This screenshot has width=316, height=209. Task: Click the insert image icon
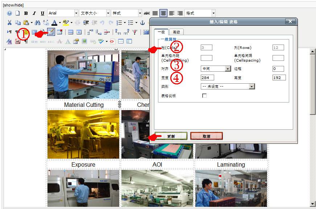pos(84,41)
